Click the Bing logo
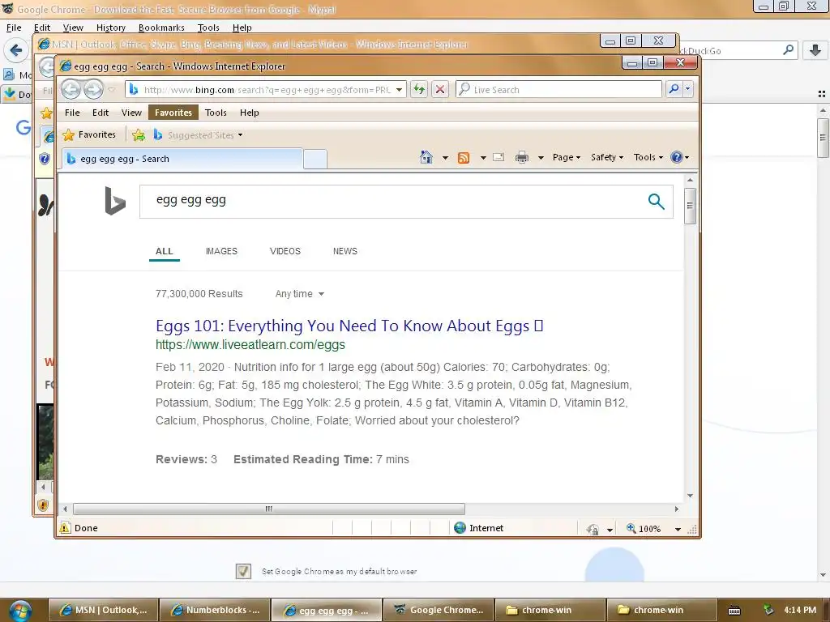Image resolution: width=830 pixels, height=622 pixels. point(115,201)
